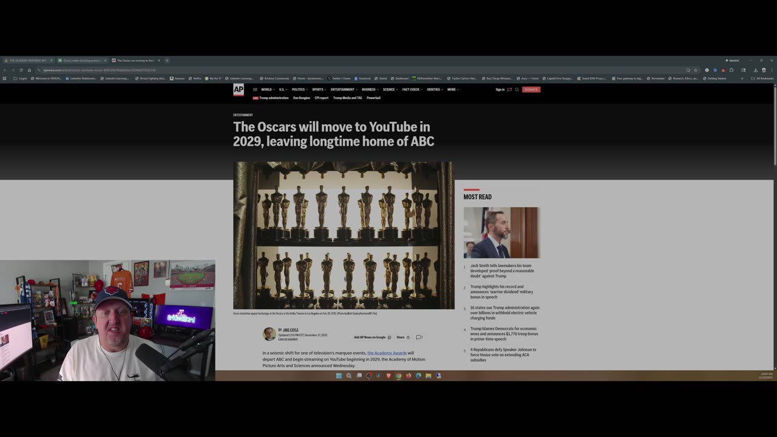Click the Jack Smith Most Read thumbnail
The width and height of the screenshot is (777, 437).
click(501, 232)
